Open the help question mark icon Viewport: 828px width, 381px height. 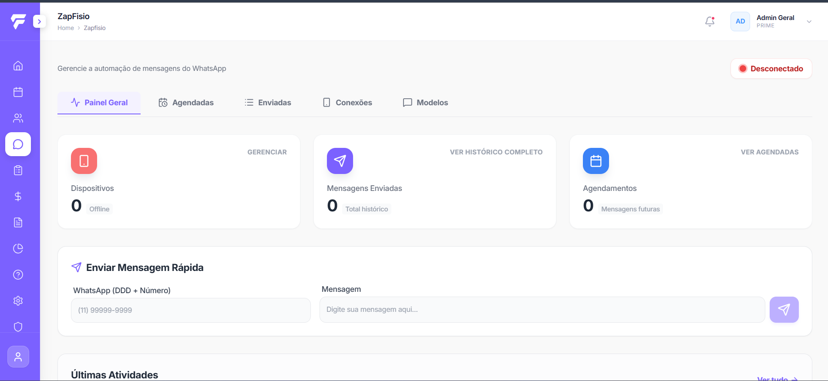tap(18, 274)
